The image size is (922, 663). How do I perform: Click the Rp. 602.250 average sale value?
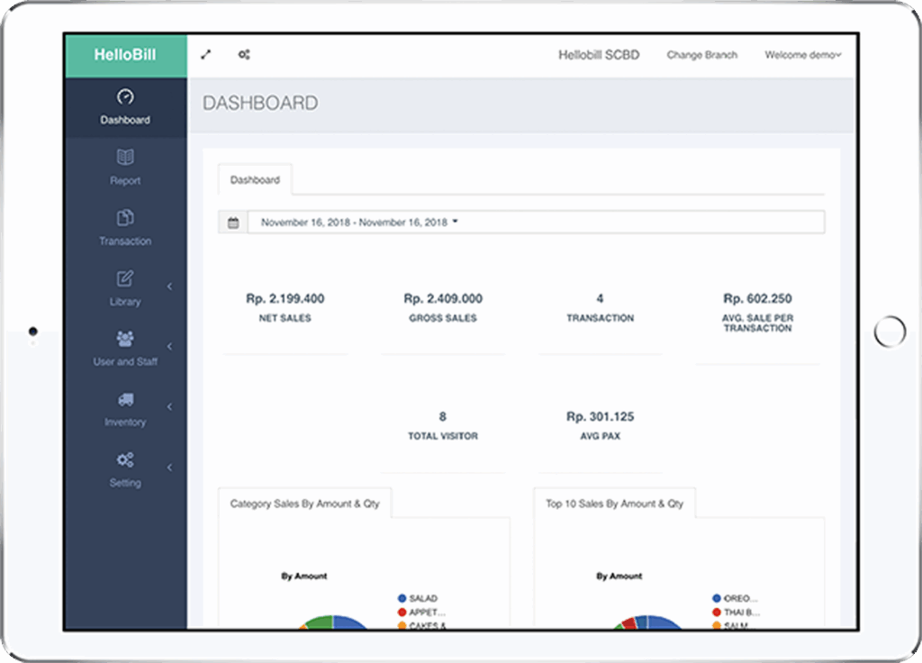click(757, 299)
